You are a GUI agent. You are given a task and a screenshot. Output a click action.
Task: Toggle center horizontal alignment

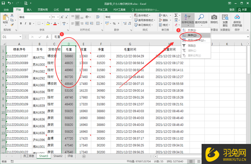click(77, 24)
